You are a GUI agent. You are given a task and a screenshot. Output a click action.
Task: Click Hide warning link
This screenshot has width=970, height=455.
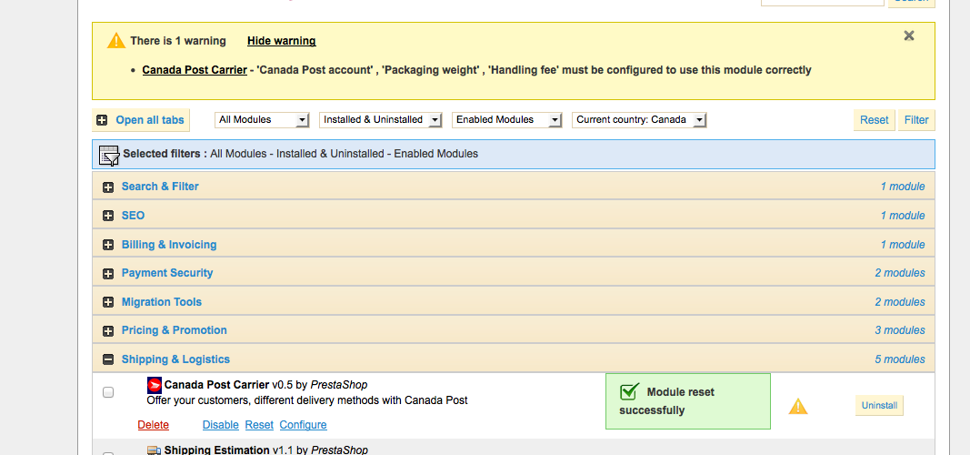point(282,41)
